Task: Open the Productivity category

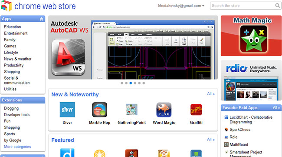Action: [x=14, y=65]
